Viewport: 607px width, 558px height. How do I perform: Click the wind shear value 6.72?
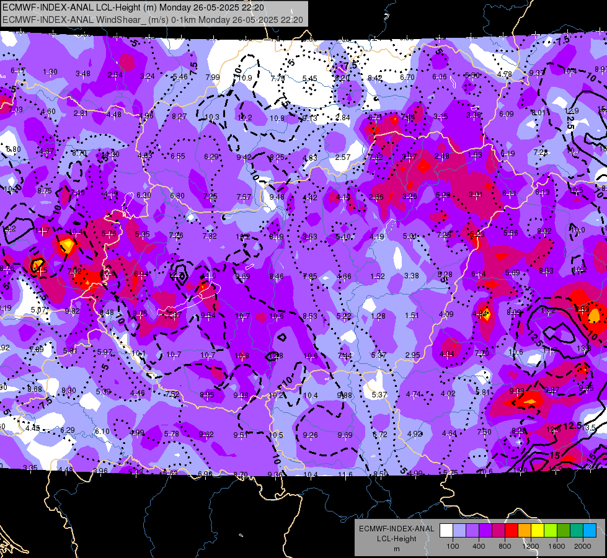[x=379, y=435]
